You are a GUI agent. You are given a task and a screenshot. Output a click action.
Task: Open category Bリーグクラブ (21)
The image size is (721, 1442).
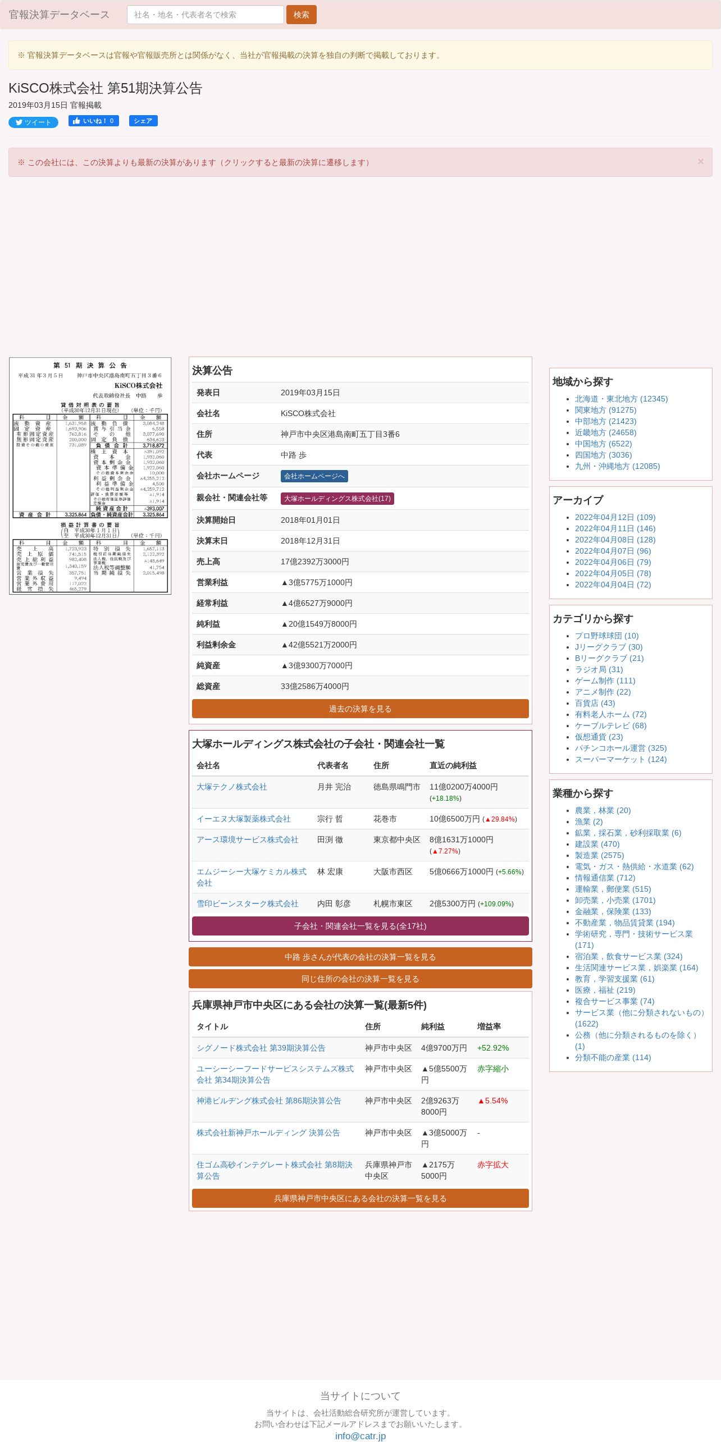(x=609, y=658)
